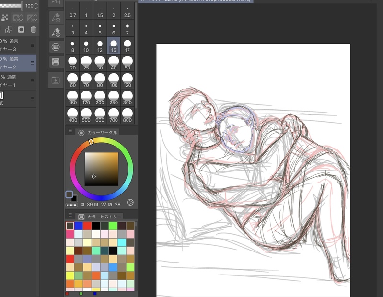
Task: Click the paper layer white thumbnail
Action: click(x=1, y=95)
